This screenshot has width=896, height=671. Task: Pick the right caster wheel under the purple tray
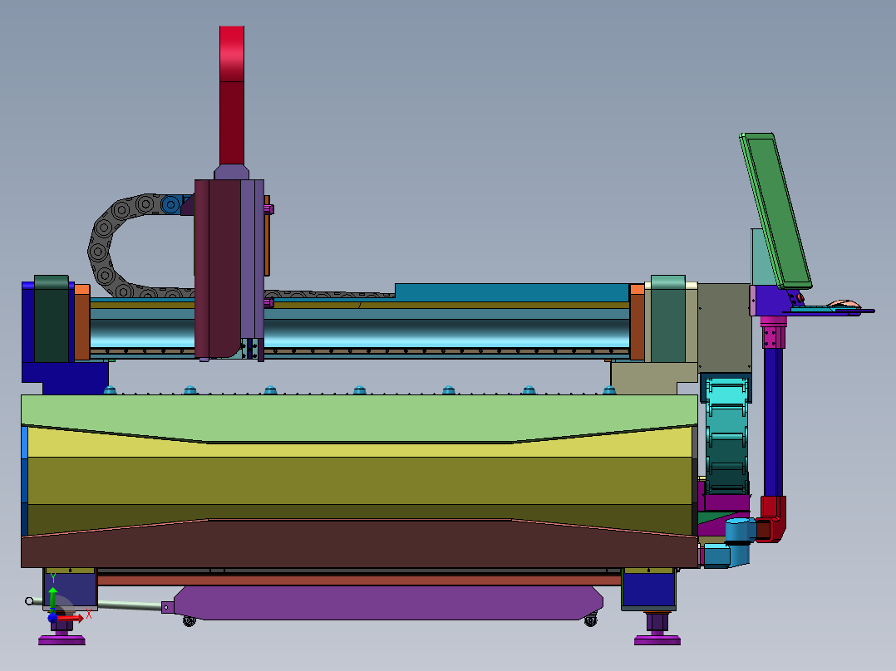pos(591,619)
